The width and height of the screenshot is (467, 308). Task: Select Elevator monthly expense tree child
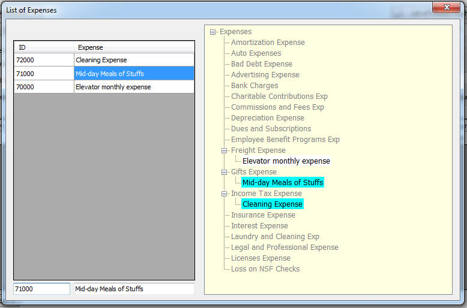tap(286, 161)
